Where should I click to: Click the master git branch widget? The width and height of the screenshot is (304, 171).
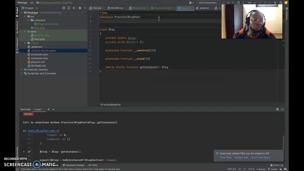[273, 169]
